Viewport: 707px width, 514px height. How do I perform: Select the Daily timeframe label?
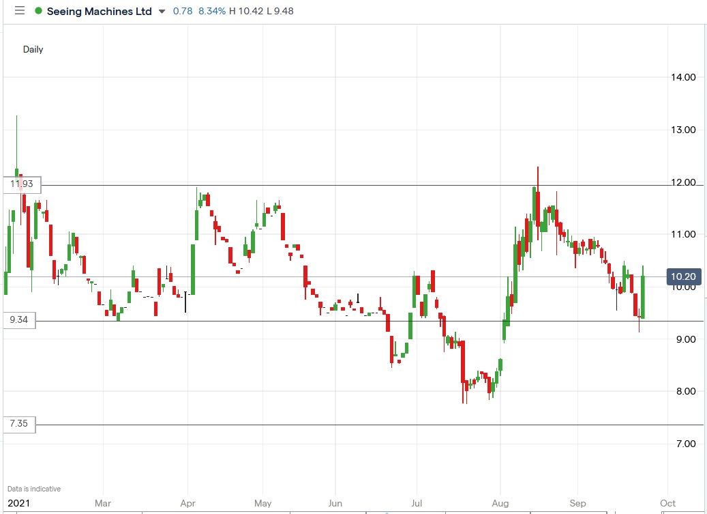coord(32,49)
